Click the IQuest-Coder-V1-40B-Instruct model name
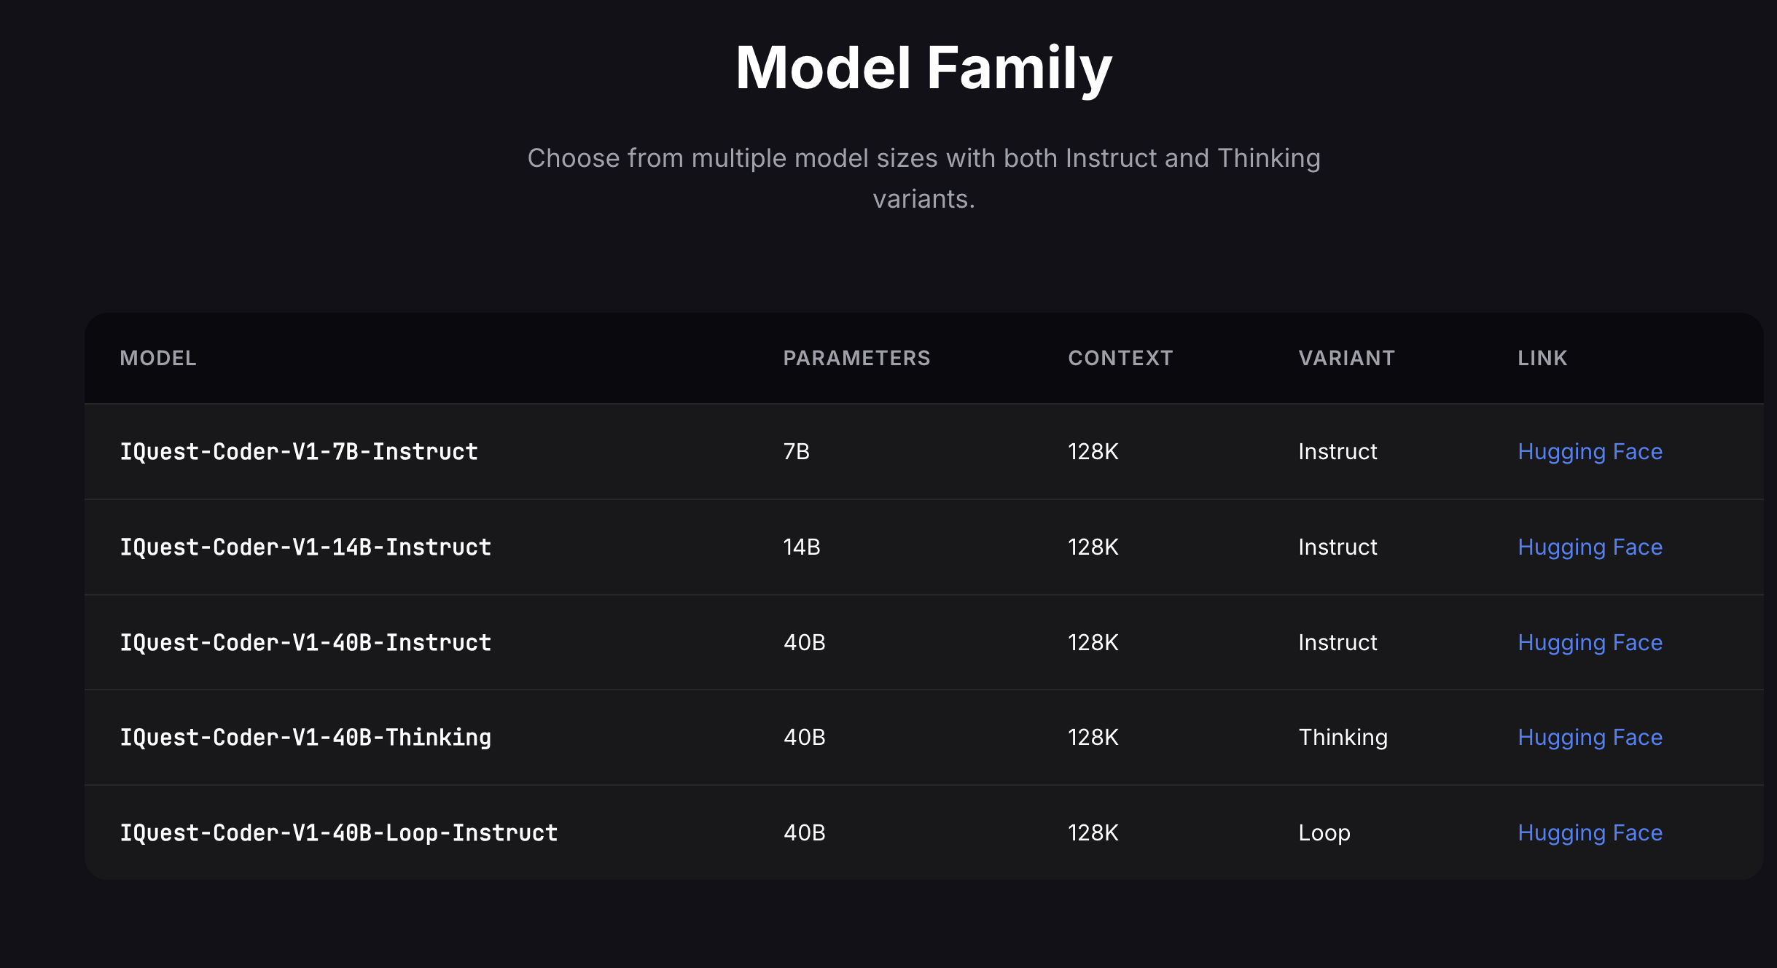The image size is (1777, 968). pos(305,643)
